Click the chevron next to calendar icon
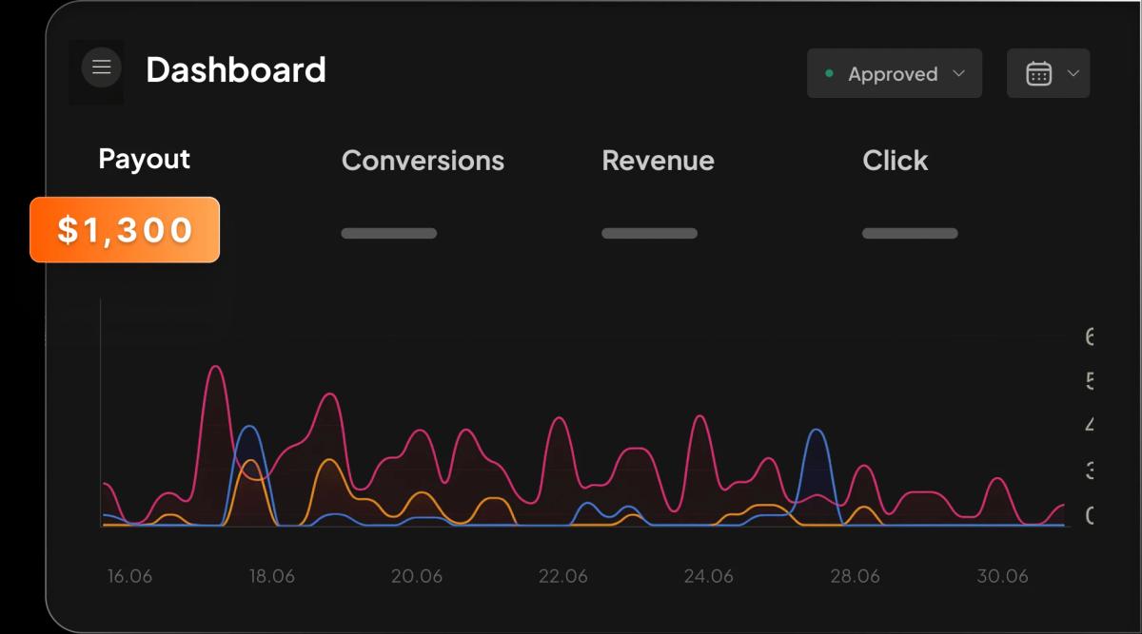1142x634 pixels. tap(1073, 73)
